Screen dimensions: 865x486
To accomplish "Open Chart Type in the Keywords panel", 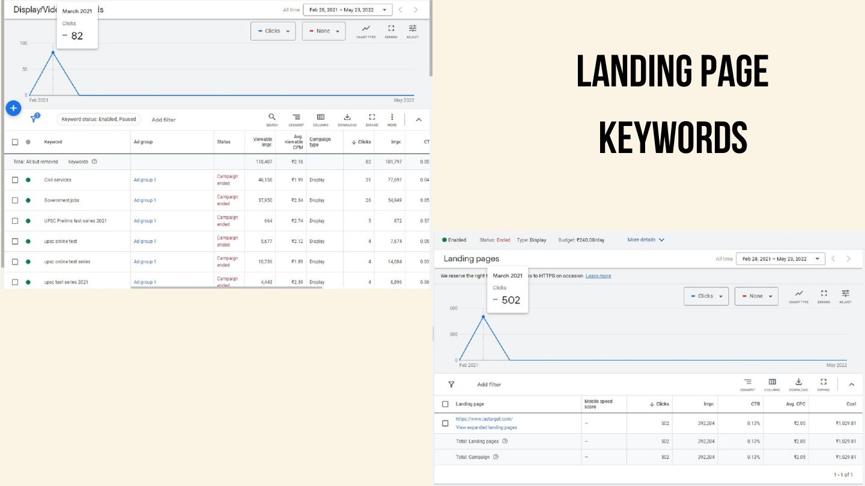I will [366, 31].
